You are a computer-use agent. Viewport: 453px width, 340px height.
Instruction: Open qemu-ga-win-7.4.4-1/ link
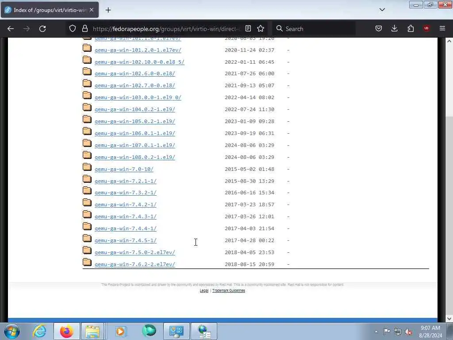point(125,229)
